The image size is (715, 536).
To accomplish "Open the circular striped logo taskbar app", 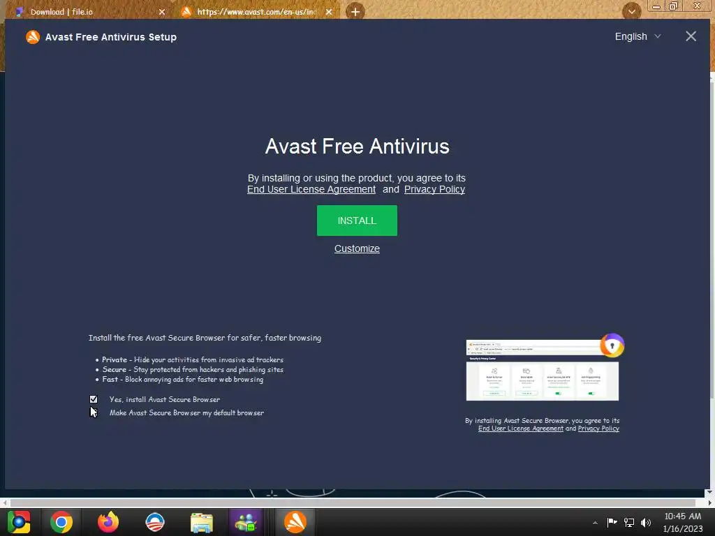I will (155, 522).
